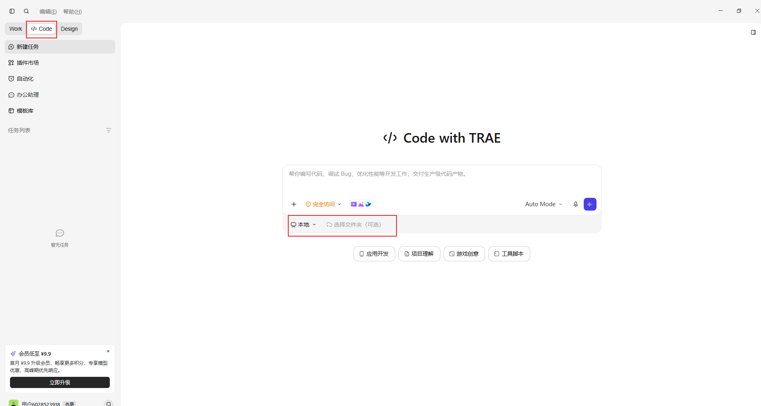Click the 游戏创意 suggestion button
The height and width of the screenshot is (406, 761).
tap(464, 254)
